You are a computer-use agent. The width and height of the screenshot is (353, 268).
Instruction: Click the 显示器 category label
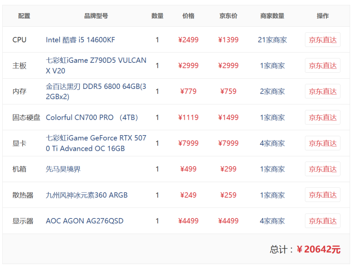coord(23,221)
